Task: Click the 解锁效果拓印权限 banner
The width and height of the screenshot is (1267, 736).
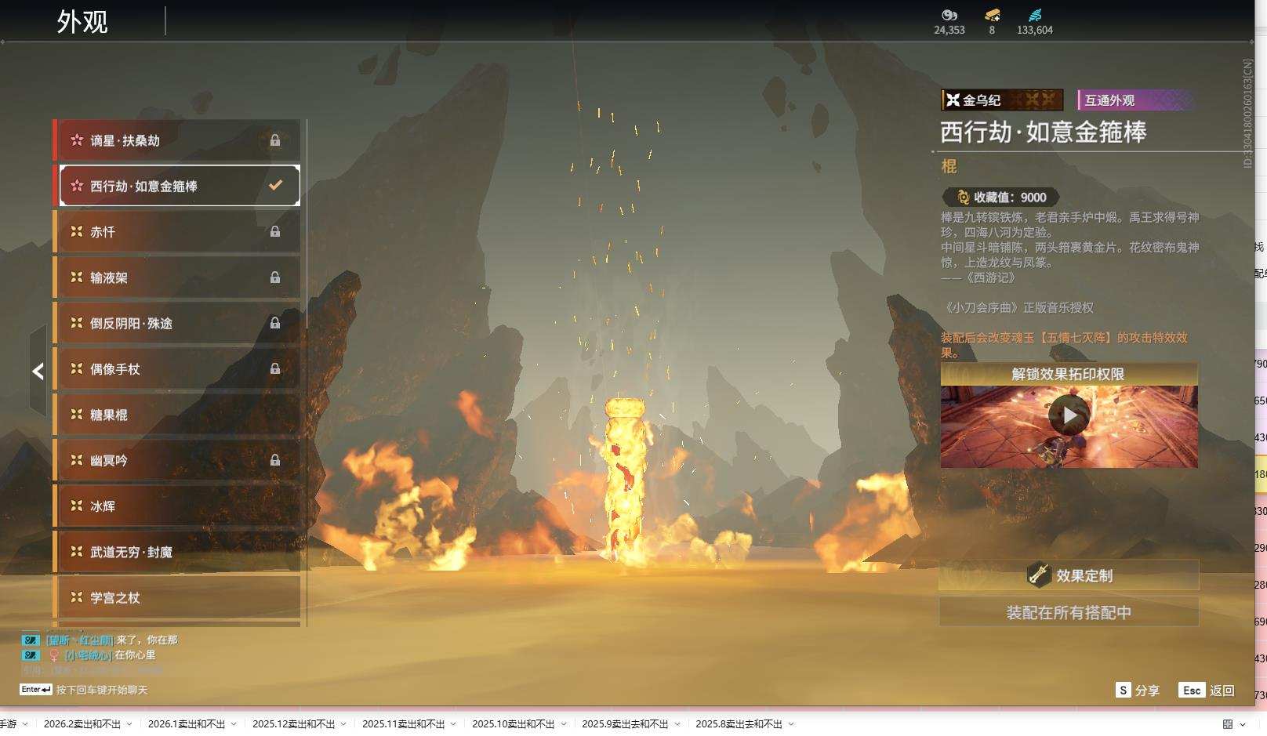Action: tap(1069, 374)
